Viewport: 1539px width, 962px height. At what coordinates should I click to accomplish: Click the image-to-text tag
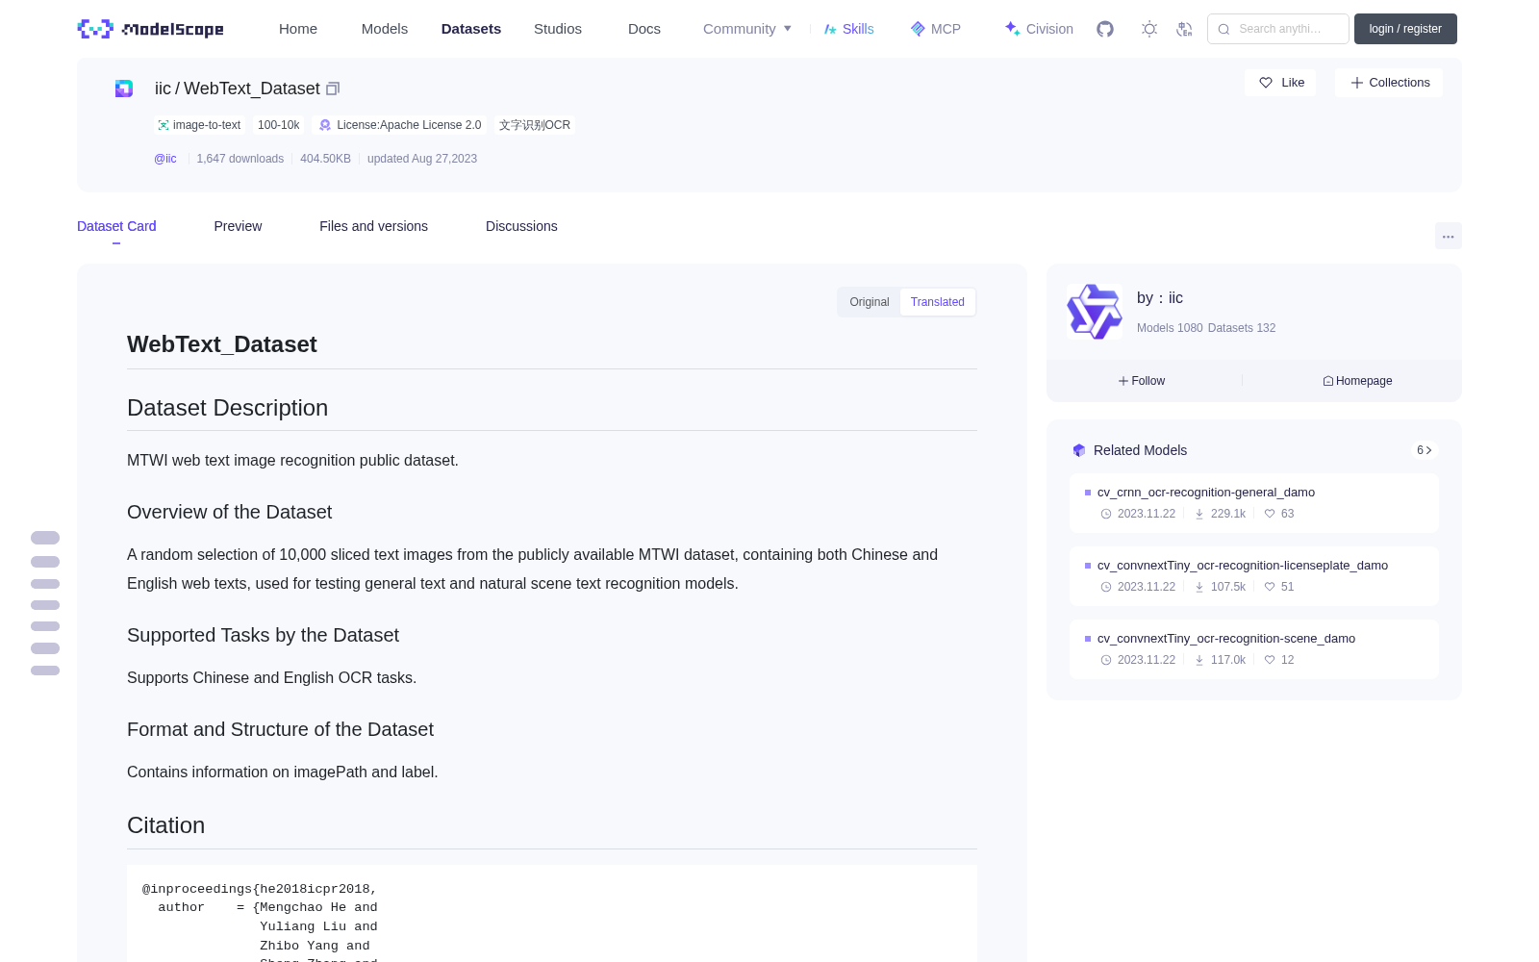point(199,125)
